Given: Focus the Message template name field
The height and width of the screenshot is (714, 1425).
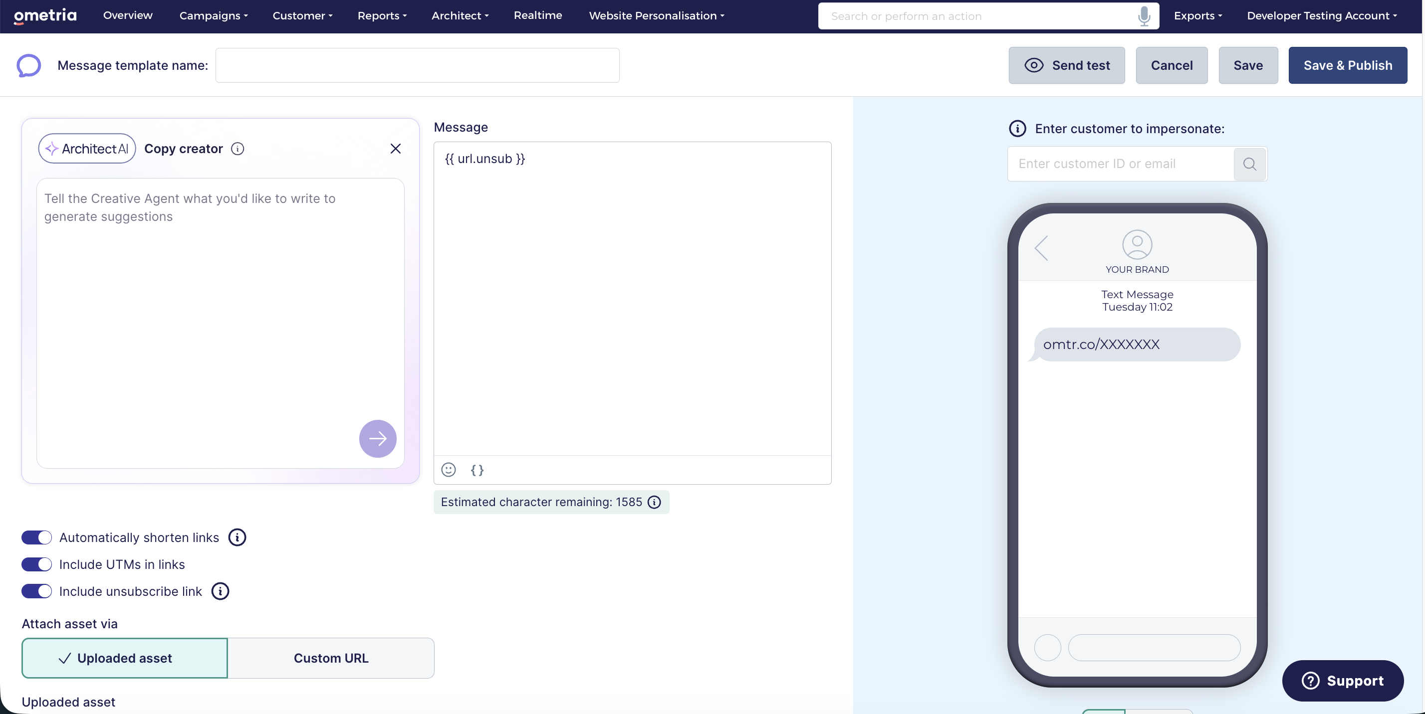Looking at the screenshot, I should click(417, 65).
